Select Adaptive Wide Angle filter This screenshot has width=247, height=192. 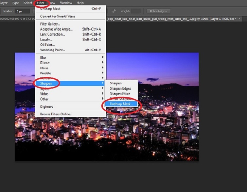click(56, 29)
